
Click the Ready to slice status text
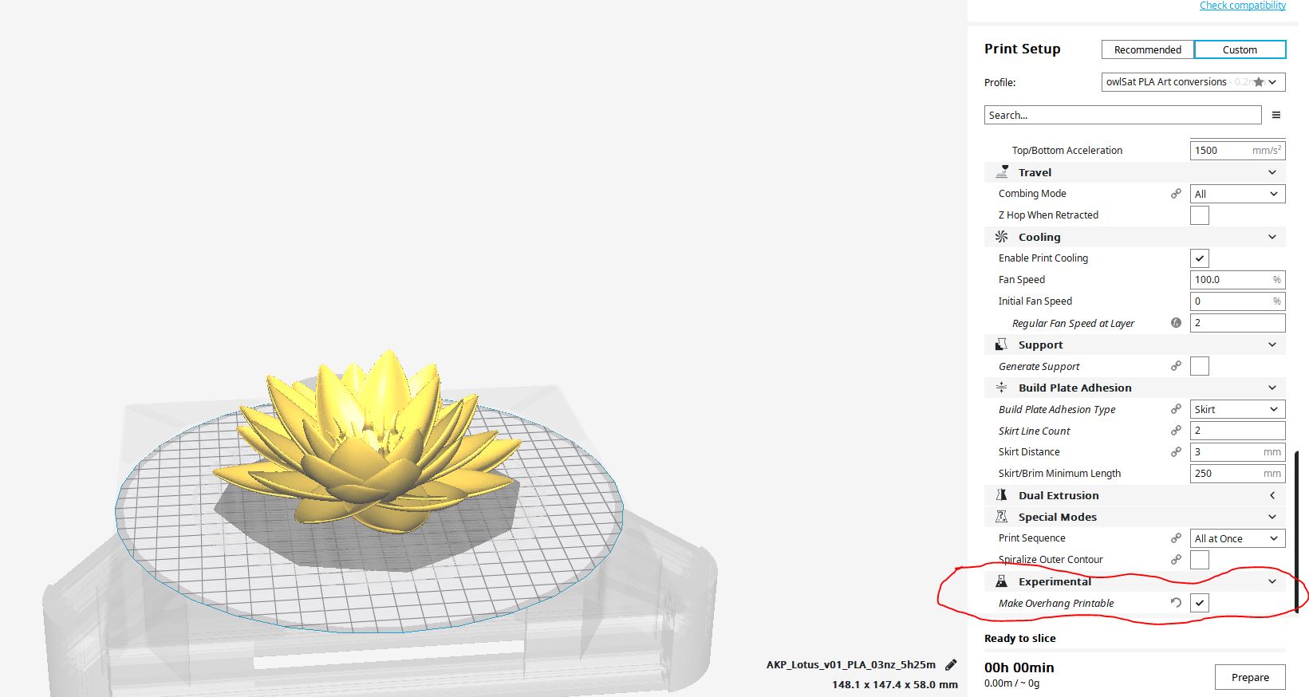(x=1020, y=638)
